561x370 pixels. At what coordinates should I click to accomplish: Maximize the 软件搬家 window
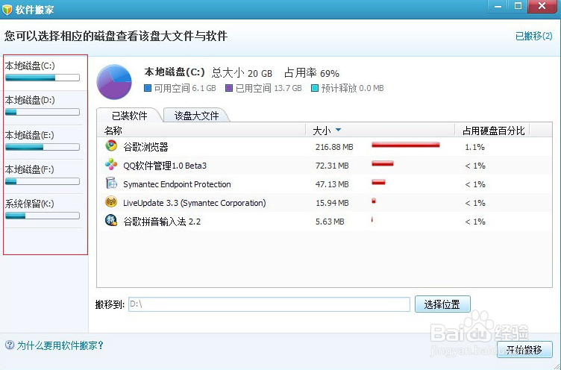(518, 6)
